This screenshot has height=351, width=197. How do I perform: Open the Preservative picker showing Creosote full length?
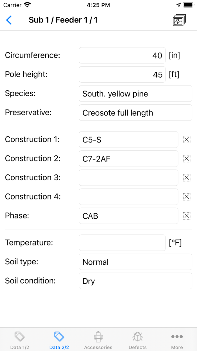pos(135,113)
